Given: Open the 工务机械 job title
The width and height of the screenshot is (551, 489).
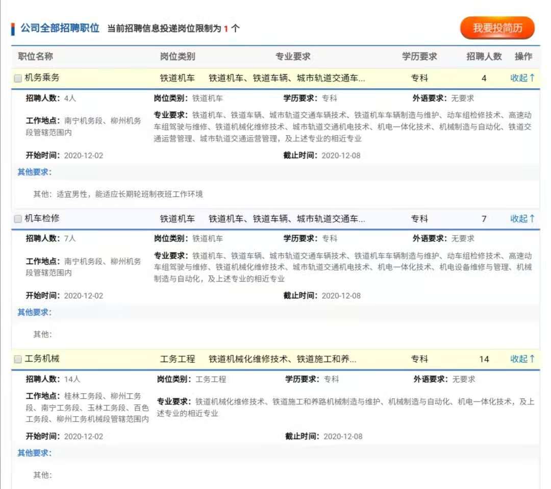Looking at the screenshot, I should pos(42,358).
